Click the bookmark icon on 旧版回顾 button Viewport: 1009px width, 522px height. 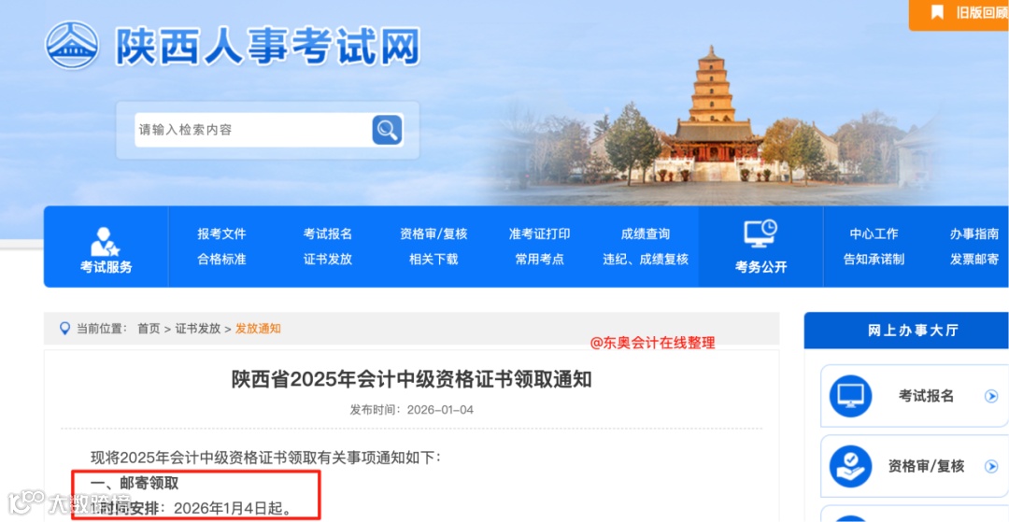click(937, 12)
